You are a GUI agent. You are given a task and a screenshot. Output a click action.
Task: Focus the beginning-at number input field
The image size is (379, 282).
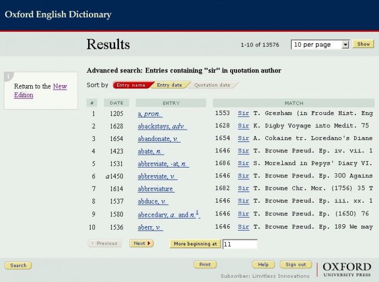point(240,244)
